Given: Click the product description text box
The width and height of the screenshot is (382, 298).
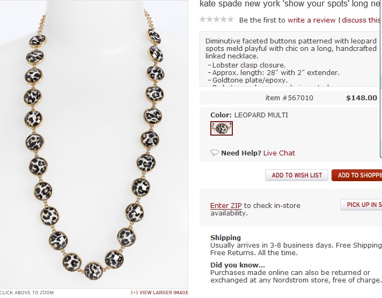Looking at the screenshot, I should [x=291, y=59].
